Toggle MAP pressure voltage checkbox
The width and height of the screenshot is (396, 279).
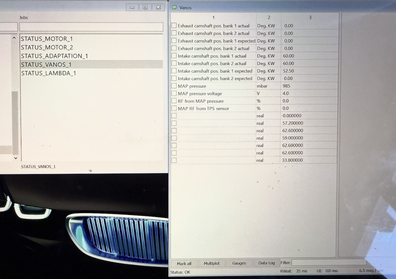point(174,93)
